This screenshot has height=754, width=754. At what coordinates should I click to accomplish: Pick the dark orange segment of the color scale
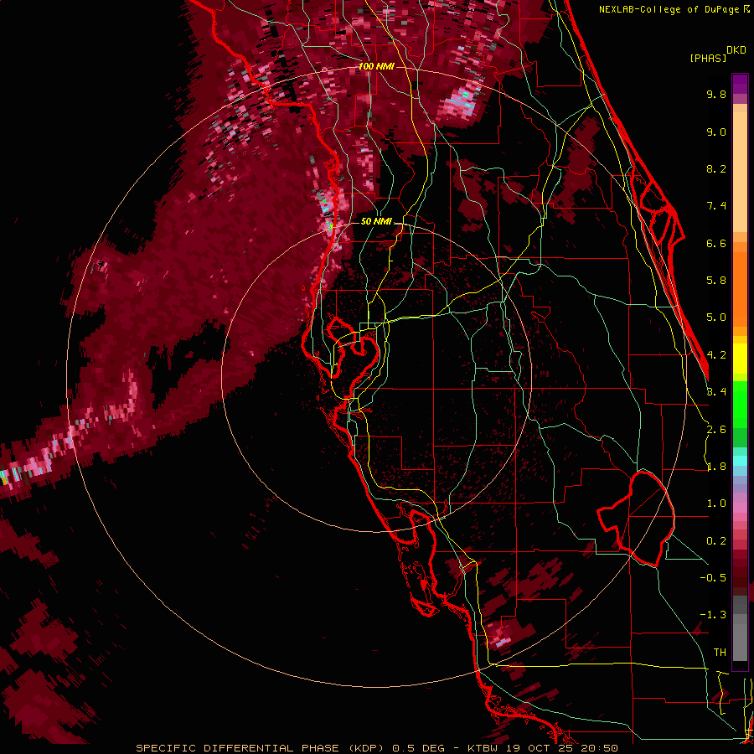[x=740, y=288]
